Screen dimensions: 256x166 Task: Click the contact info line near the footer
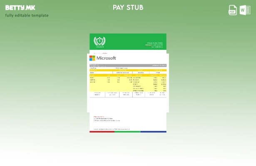click(x=112, y=129)
